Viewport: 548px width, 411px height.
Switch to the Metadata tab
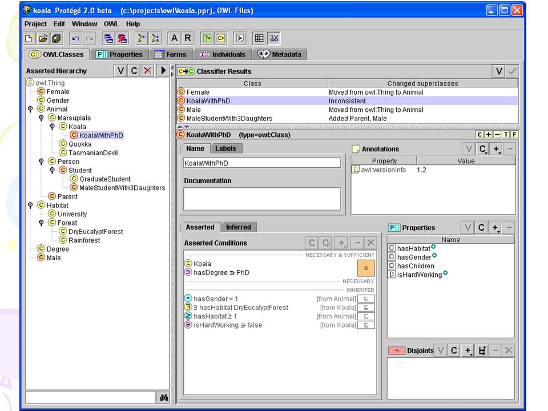280,55
